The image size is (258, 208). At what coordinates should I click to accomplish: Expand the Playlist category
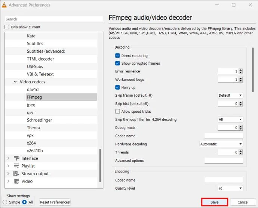coord(8,166)
